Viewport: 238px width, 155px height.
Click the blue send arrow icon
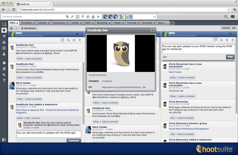(x=98, y=17)
